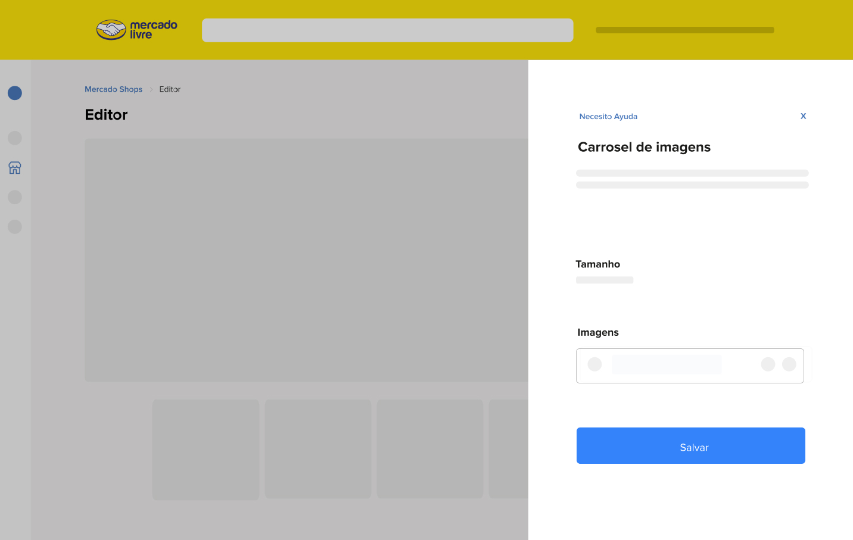Open the store icon in the sidebar

[x=15, y=168]
